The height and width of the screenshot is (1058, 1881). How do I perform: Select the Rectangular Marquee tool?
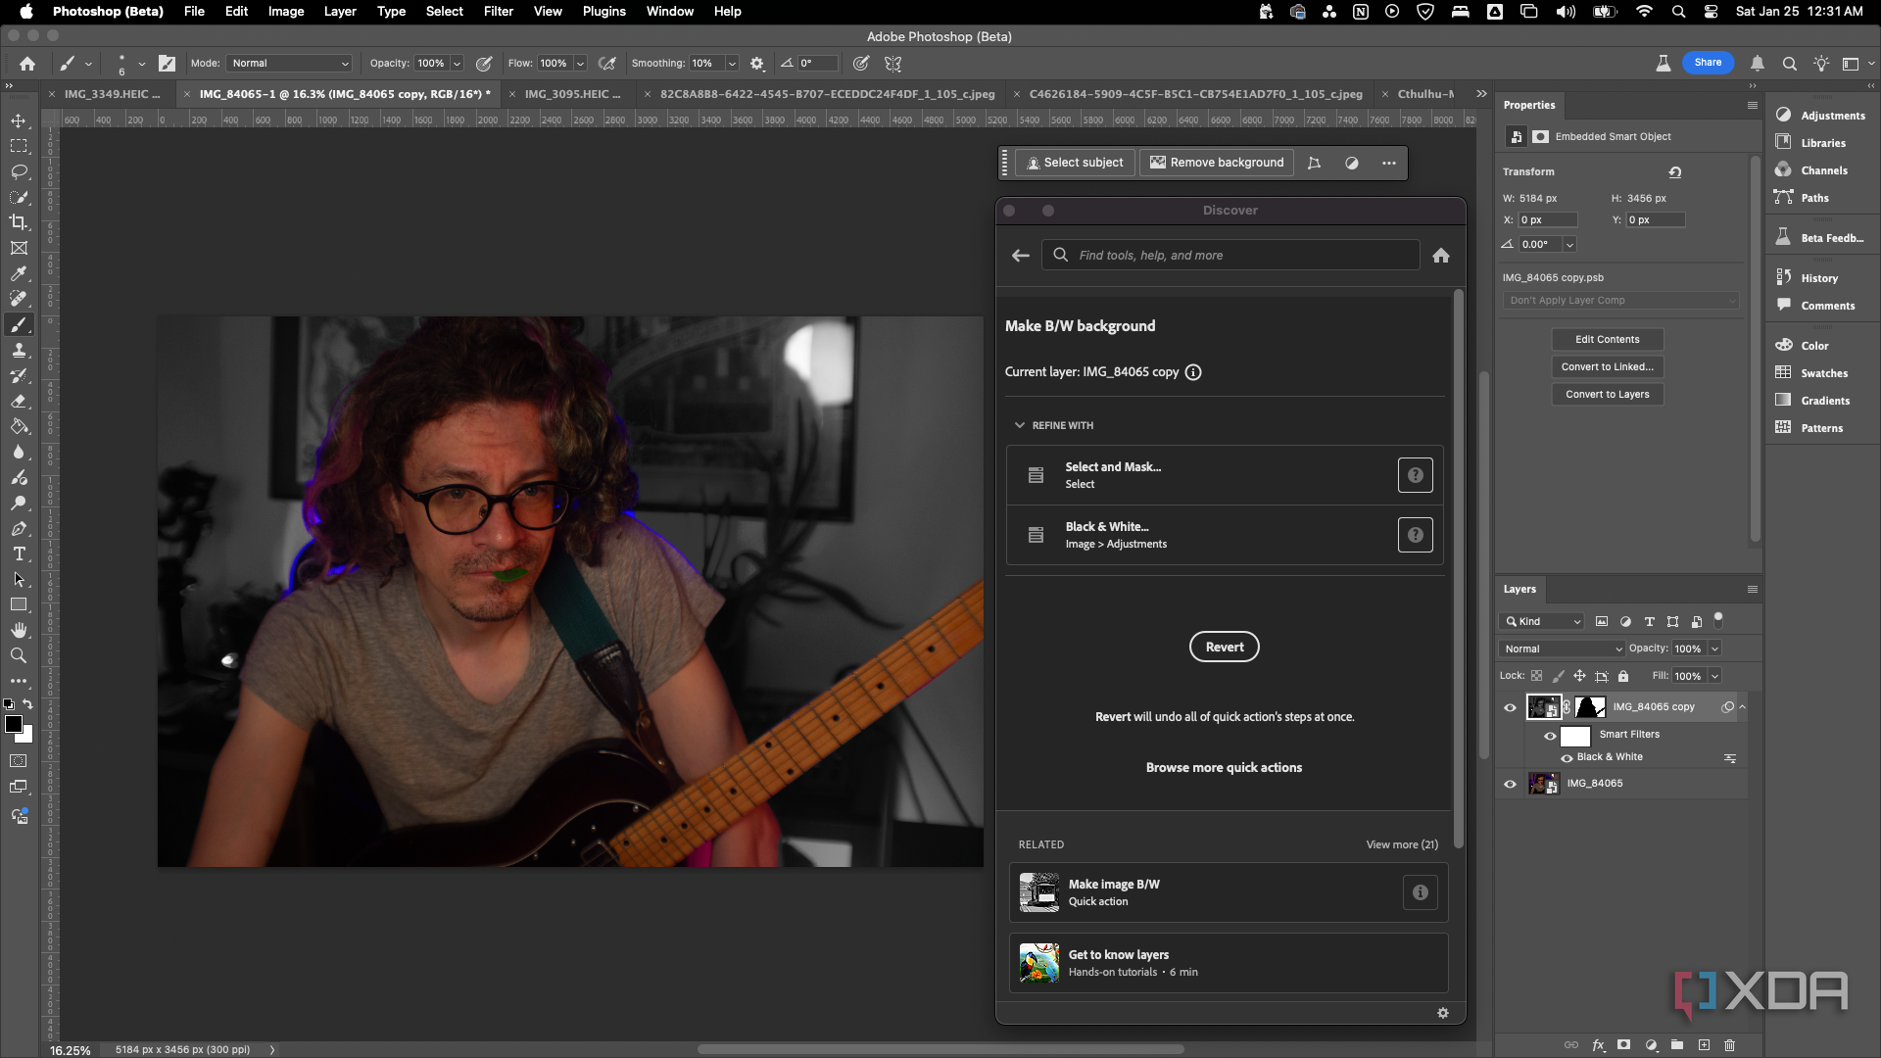click(x=19, y=146)
